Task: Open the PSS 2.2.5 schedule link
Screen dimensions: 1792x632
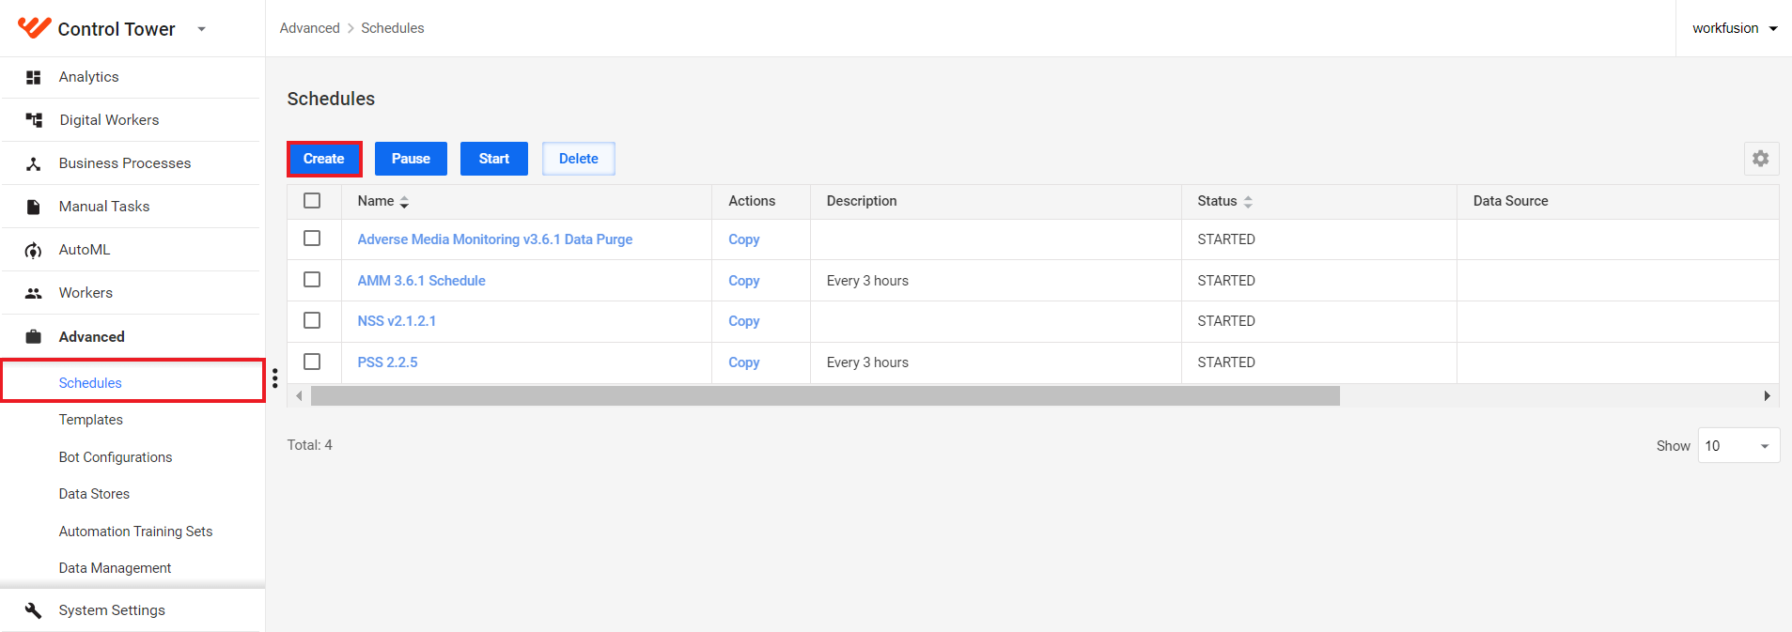Action: pos(388,362)
